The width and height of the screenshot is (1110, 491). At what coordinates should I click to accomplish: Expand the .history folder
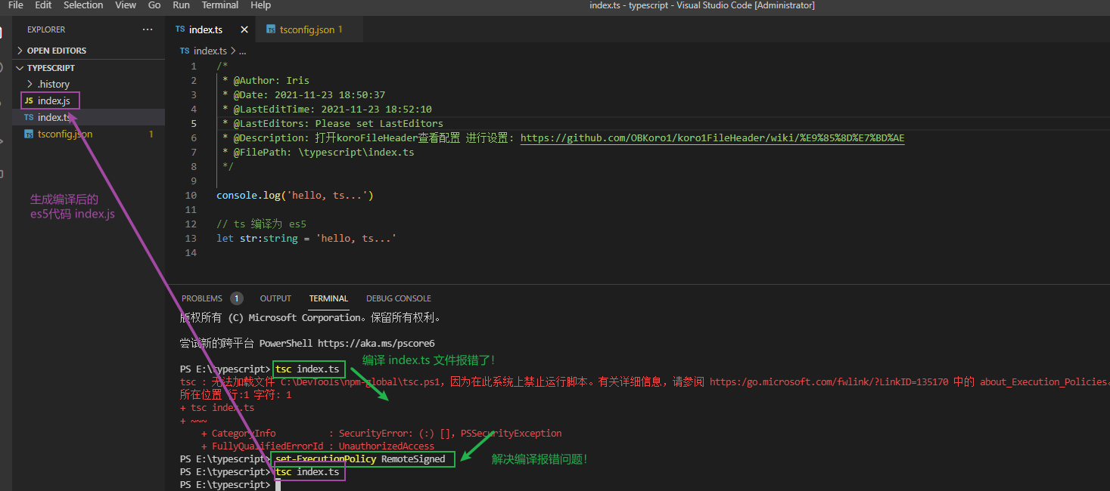point(53,85)
